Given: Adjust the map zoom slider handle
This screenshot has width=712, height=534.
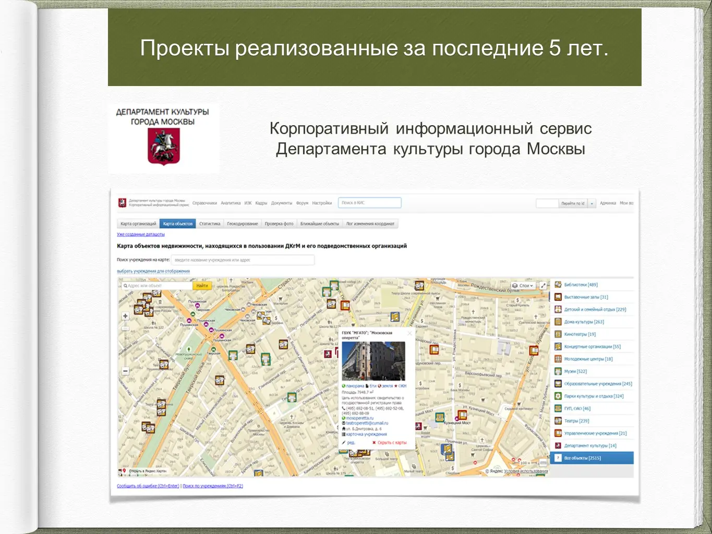Looking at the screenshot, I should tap(125, 328).
